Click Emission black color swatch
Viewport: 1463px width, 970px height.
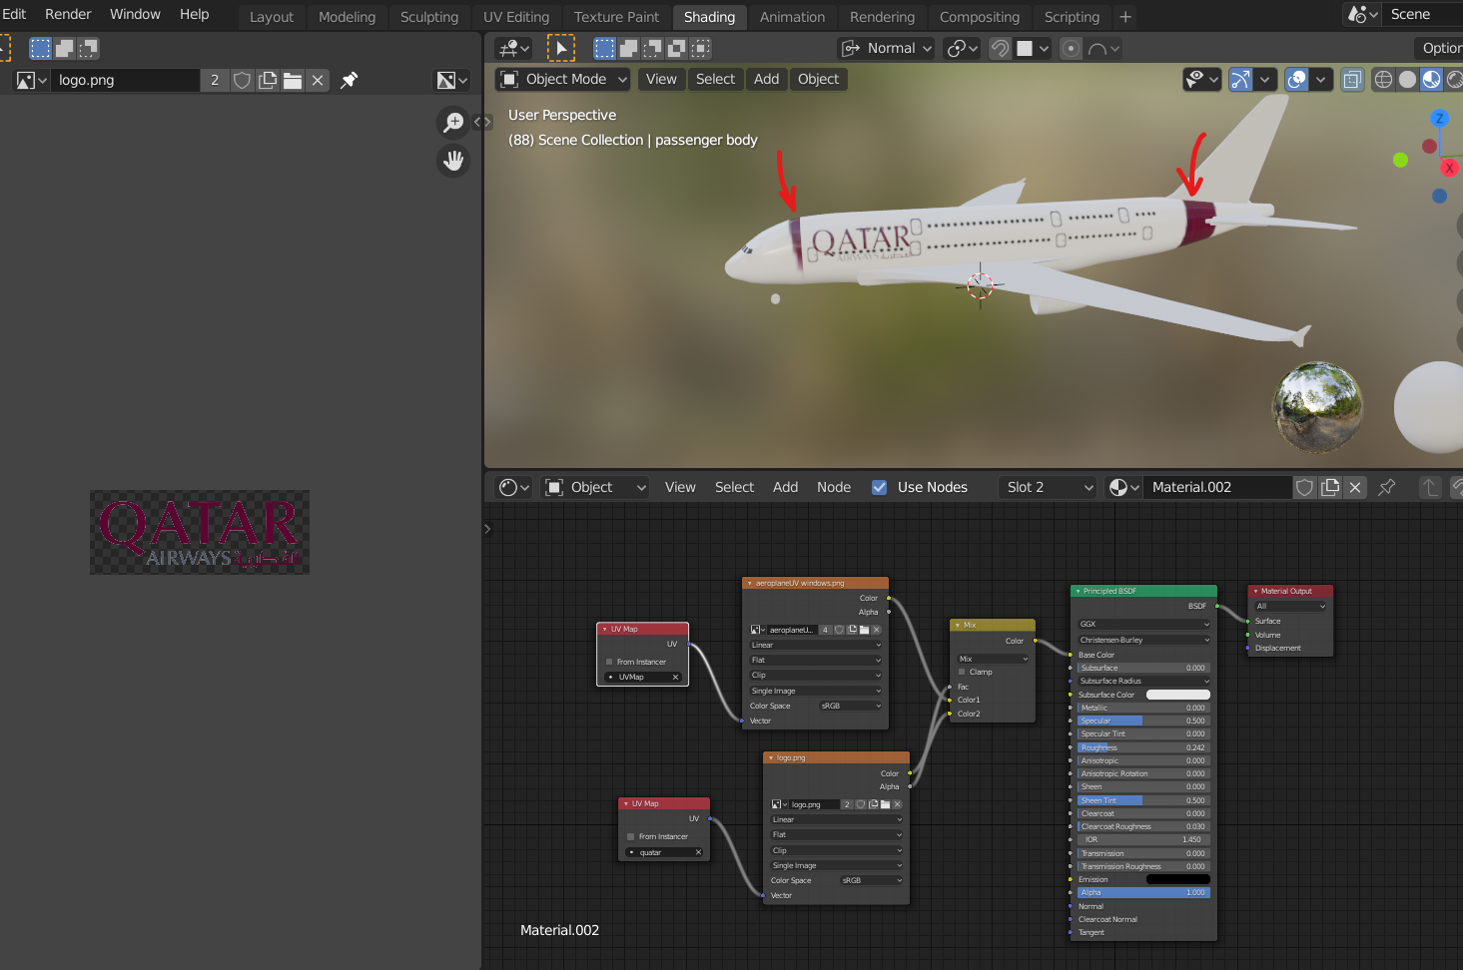coord(1177,879)
